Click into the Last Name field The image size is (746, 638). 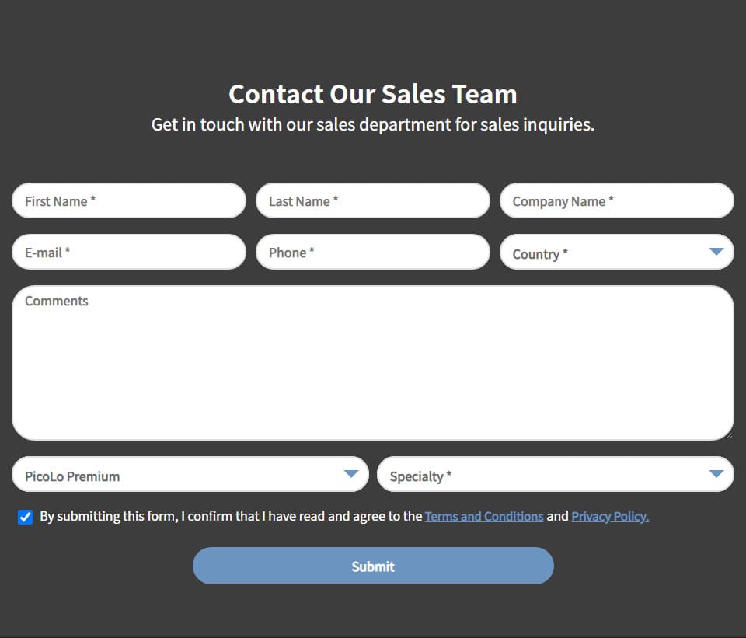pyautogui.click(x=373, y=201)
